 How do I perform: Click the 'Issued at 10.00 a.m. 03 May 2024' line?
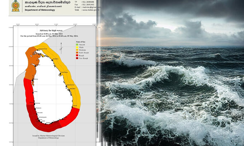click(x=49, y=34)
